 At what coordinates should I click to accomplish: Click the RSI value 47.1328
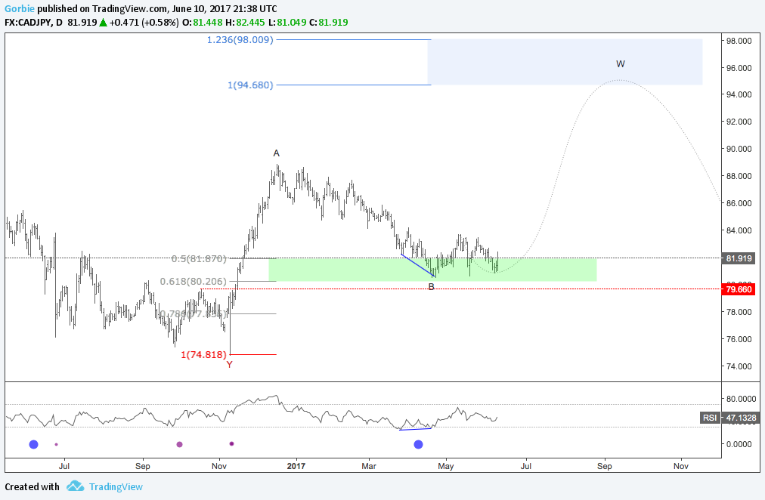tap(740, 418)
